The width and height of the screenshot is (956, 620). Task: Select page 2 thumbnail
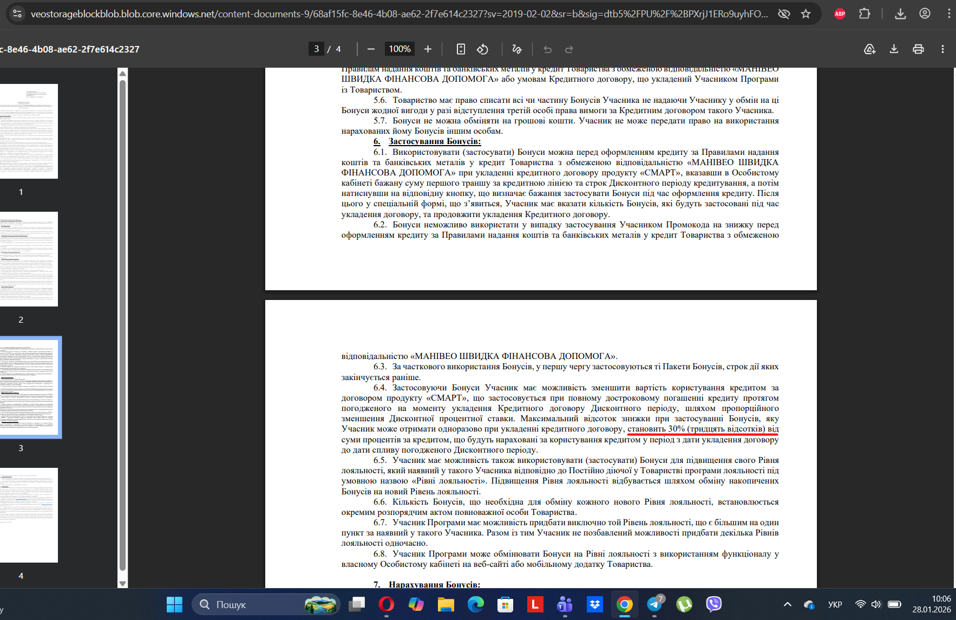(x=29, y=259)
